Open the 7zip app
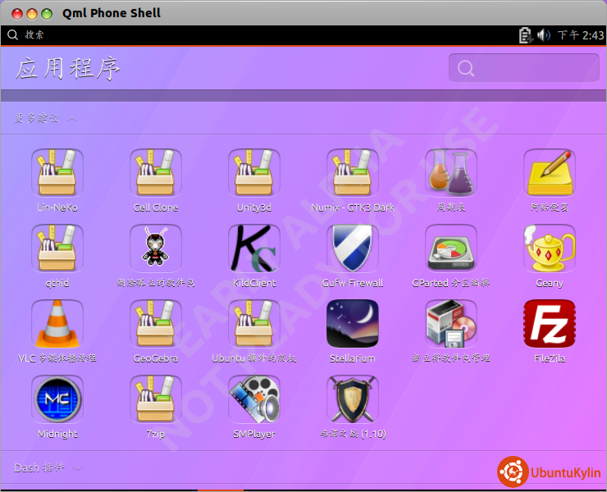The height and width of the screenshot is (492, 607). pos(156,399)
